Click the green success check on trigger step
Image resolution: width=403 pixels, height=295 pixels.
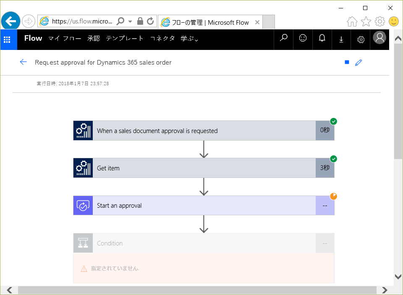pyautogui.click(x=333, y=121)
